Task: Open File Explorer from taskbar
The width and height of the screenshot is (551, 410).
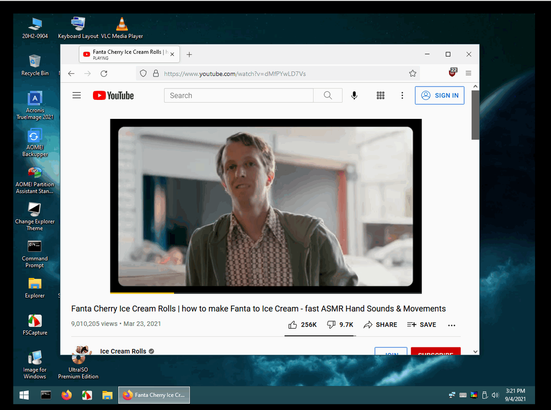Action: pyautogui.click(x=107, y=395)
